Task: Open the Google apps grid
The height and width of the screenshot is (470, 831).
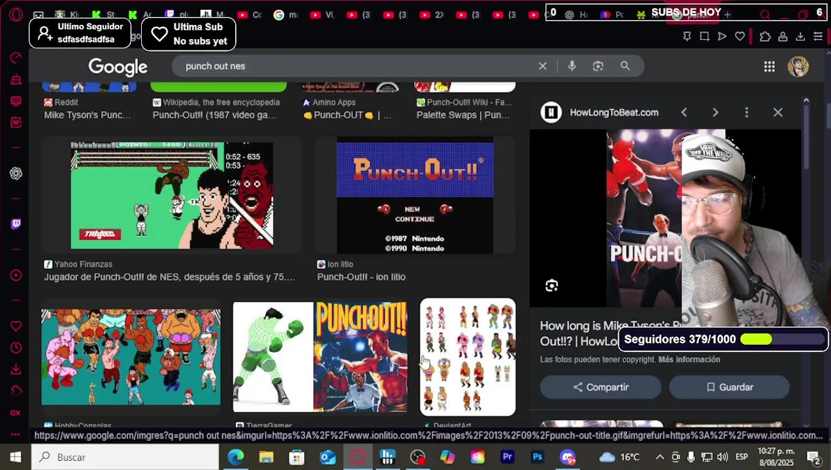Action: (x=770, y=67)
